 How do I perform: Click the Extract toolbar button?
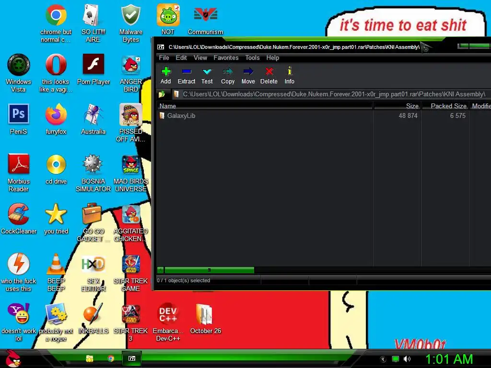[187, 75]
